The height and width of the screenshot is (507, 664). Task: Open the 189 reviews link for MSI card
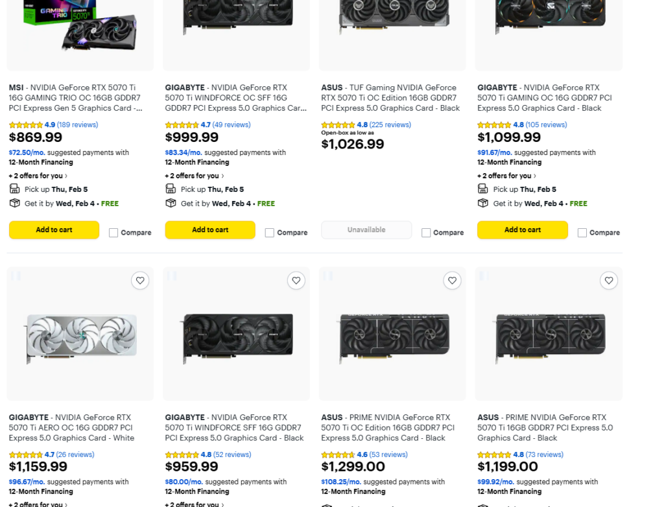pyautogui.click(x=77, y=125)
